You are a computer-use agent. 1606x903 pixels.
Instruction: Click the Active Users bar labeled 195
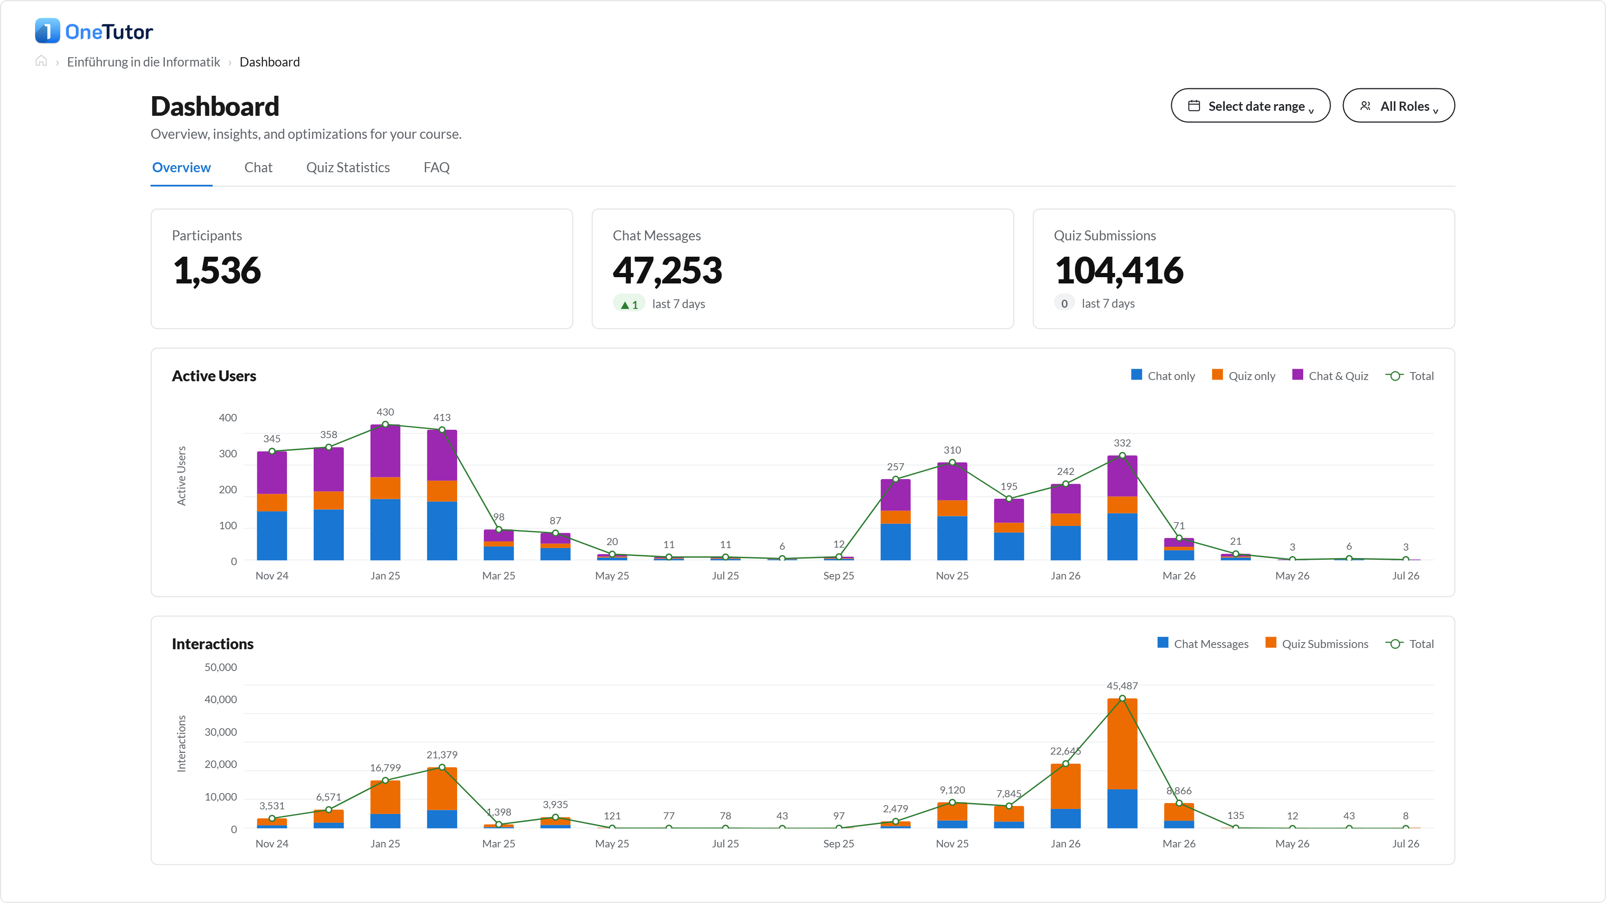[x=1009, y=529]
